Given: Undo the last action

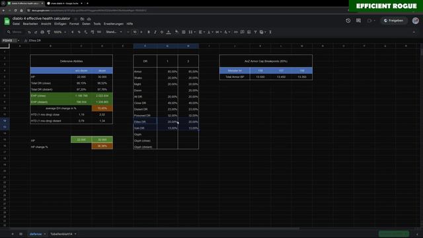Looking at the screenshot, I should point(29,32).
